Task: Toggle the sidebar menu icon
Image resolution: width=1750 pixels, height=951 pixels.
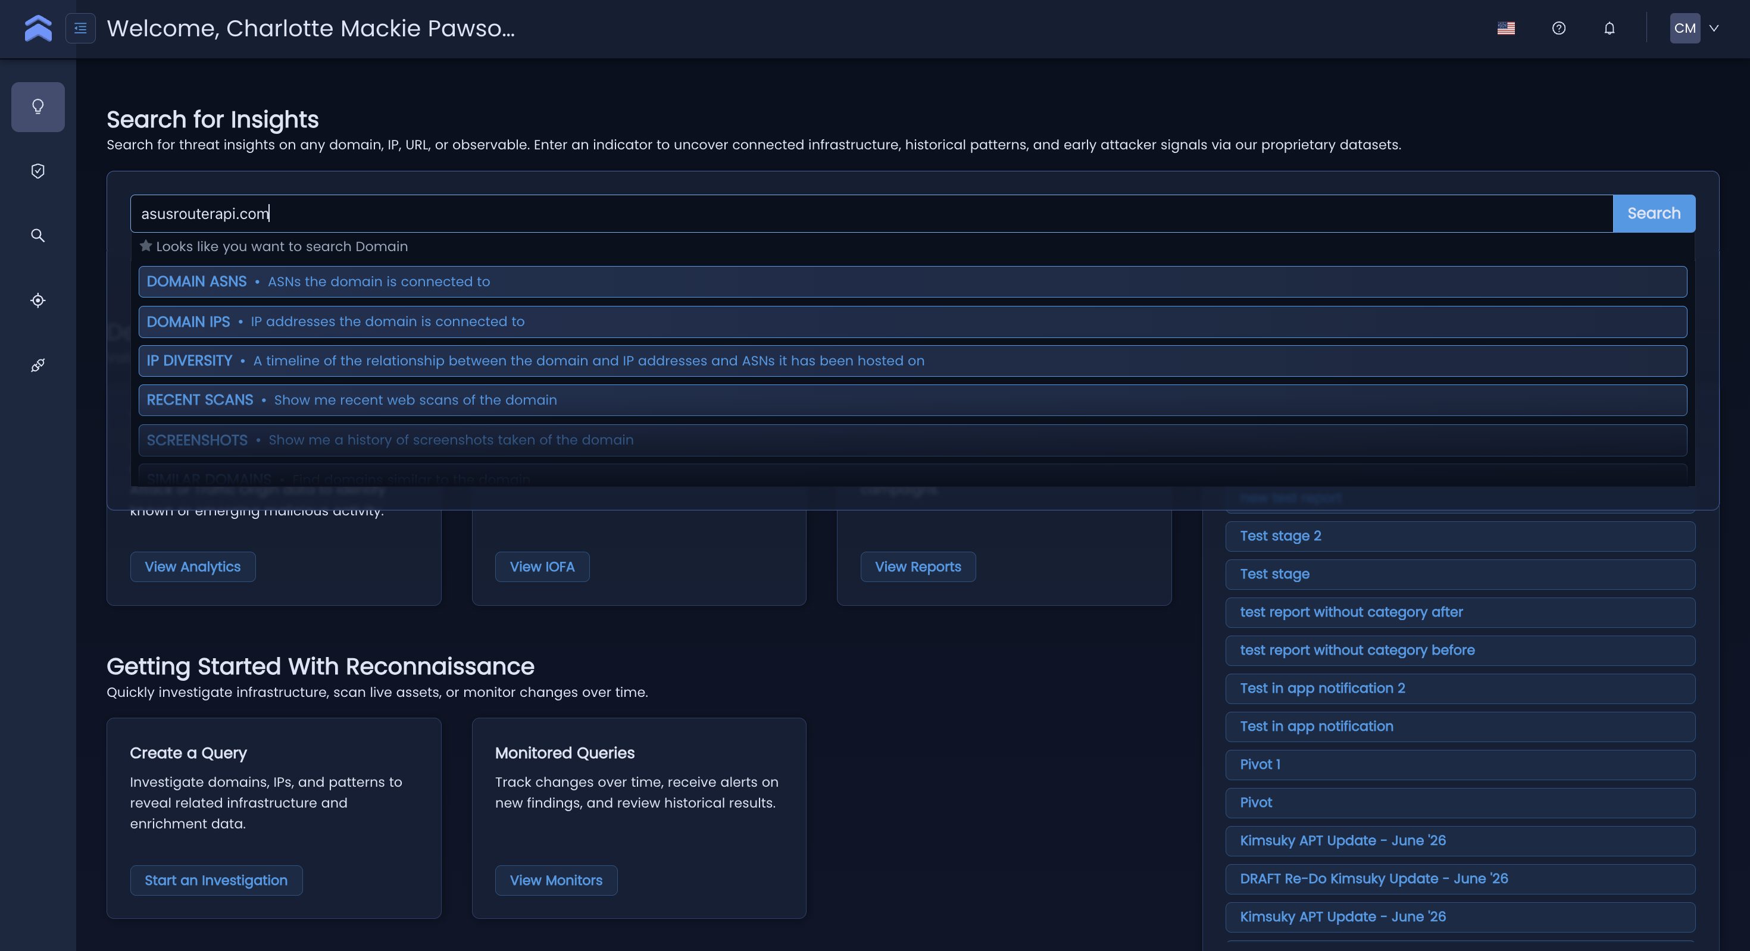Action: point(80,28)
